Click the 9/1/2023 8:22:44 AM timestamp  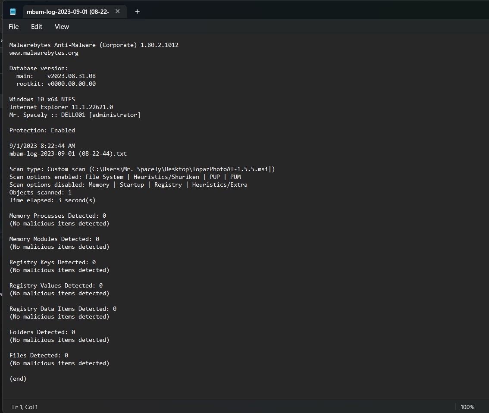[x=42, y=146]
